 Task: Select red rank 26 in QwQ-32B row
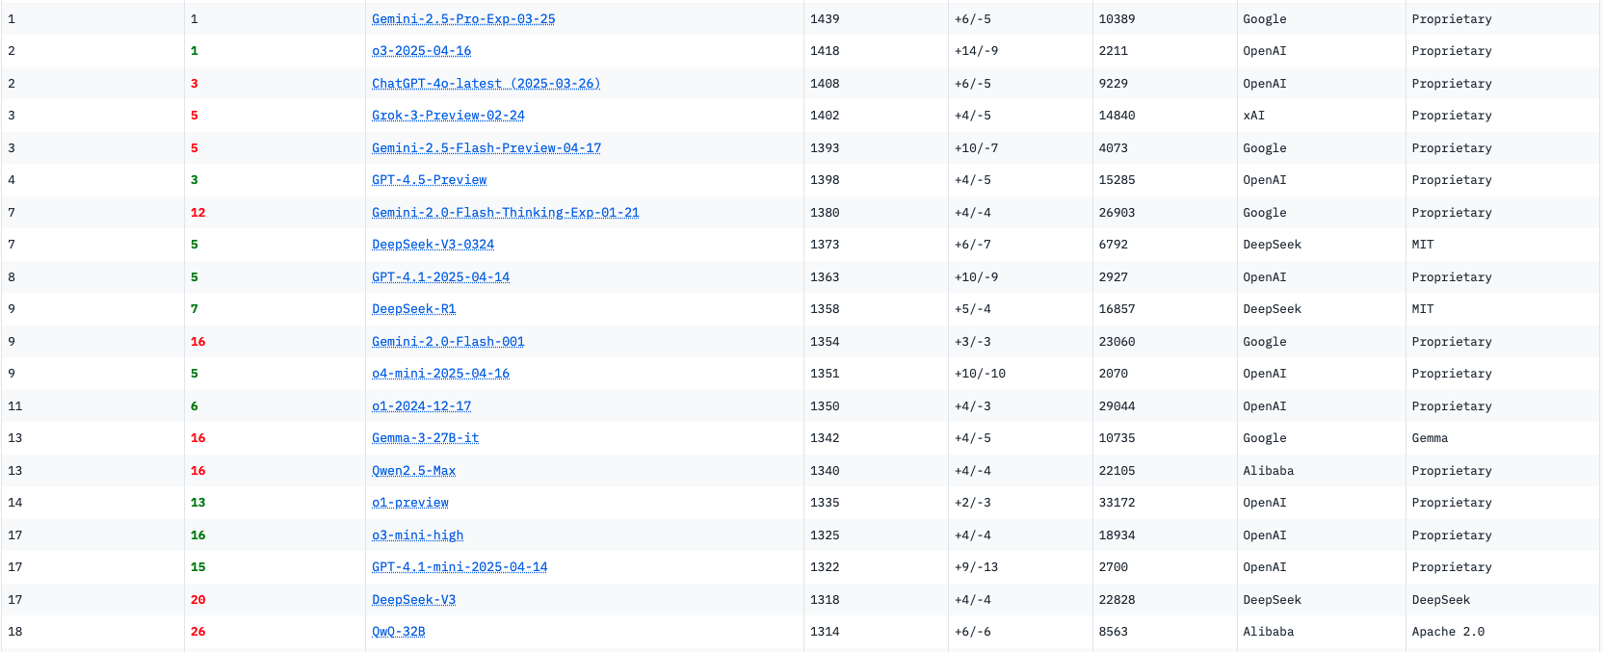coord(198,632)
